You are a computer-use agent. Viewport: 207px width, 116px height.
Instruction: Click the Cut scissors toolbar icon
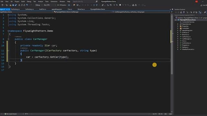[x=19, y=5]
